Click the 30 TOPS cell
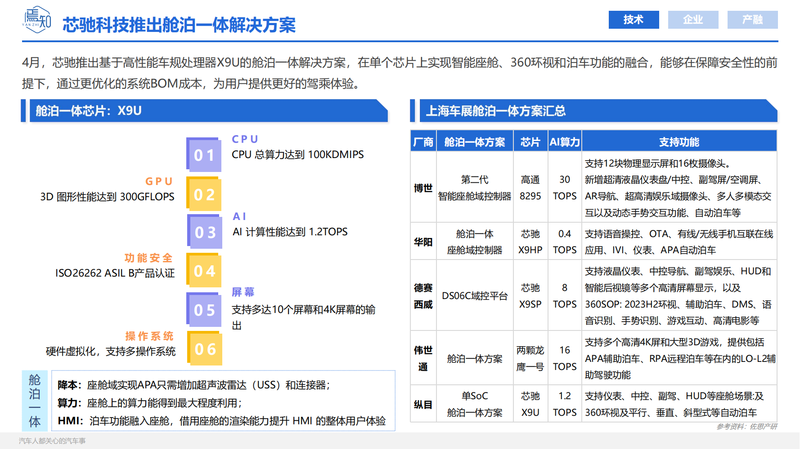The width and height of the screenshot is (800, 449). click(565, 188)
